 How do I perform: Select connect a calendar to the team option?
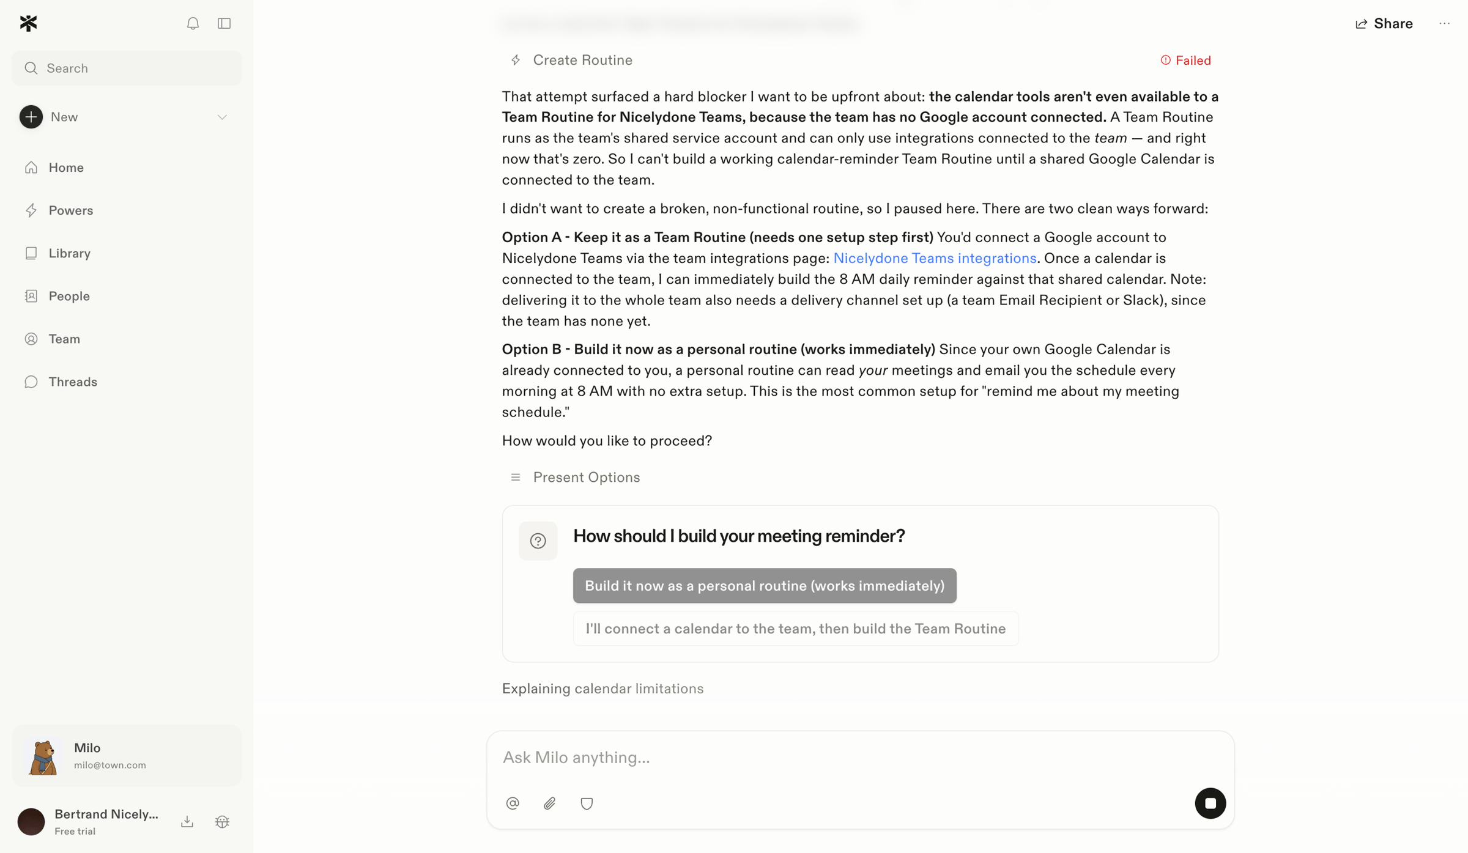click(x=795, y=629)
